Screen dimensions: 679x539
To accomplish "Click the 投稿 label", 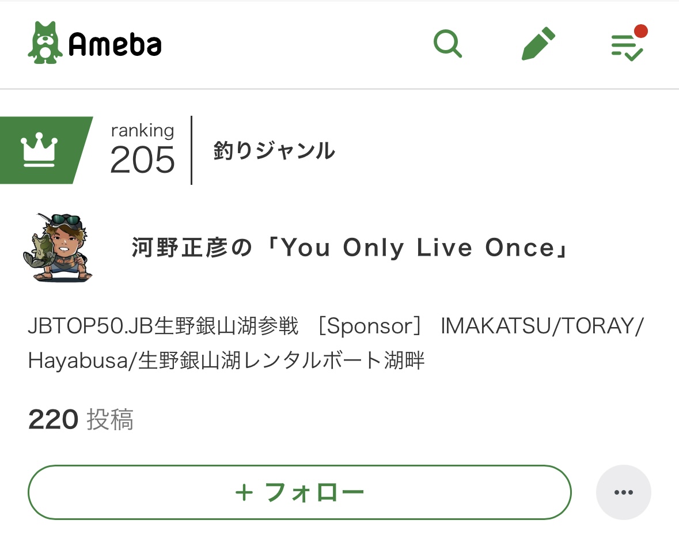I will pos(110,420).
